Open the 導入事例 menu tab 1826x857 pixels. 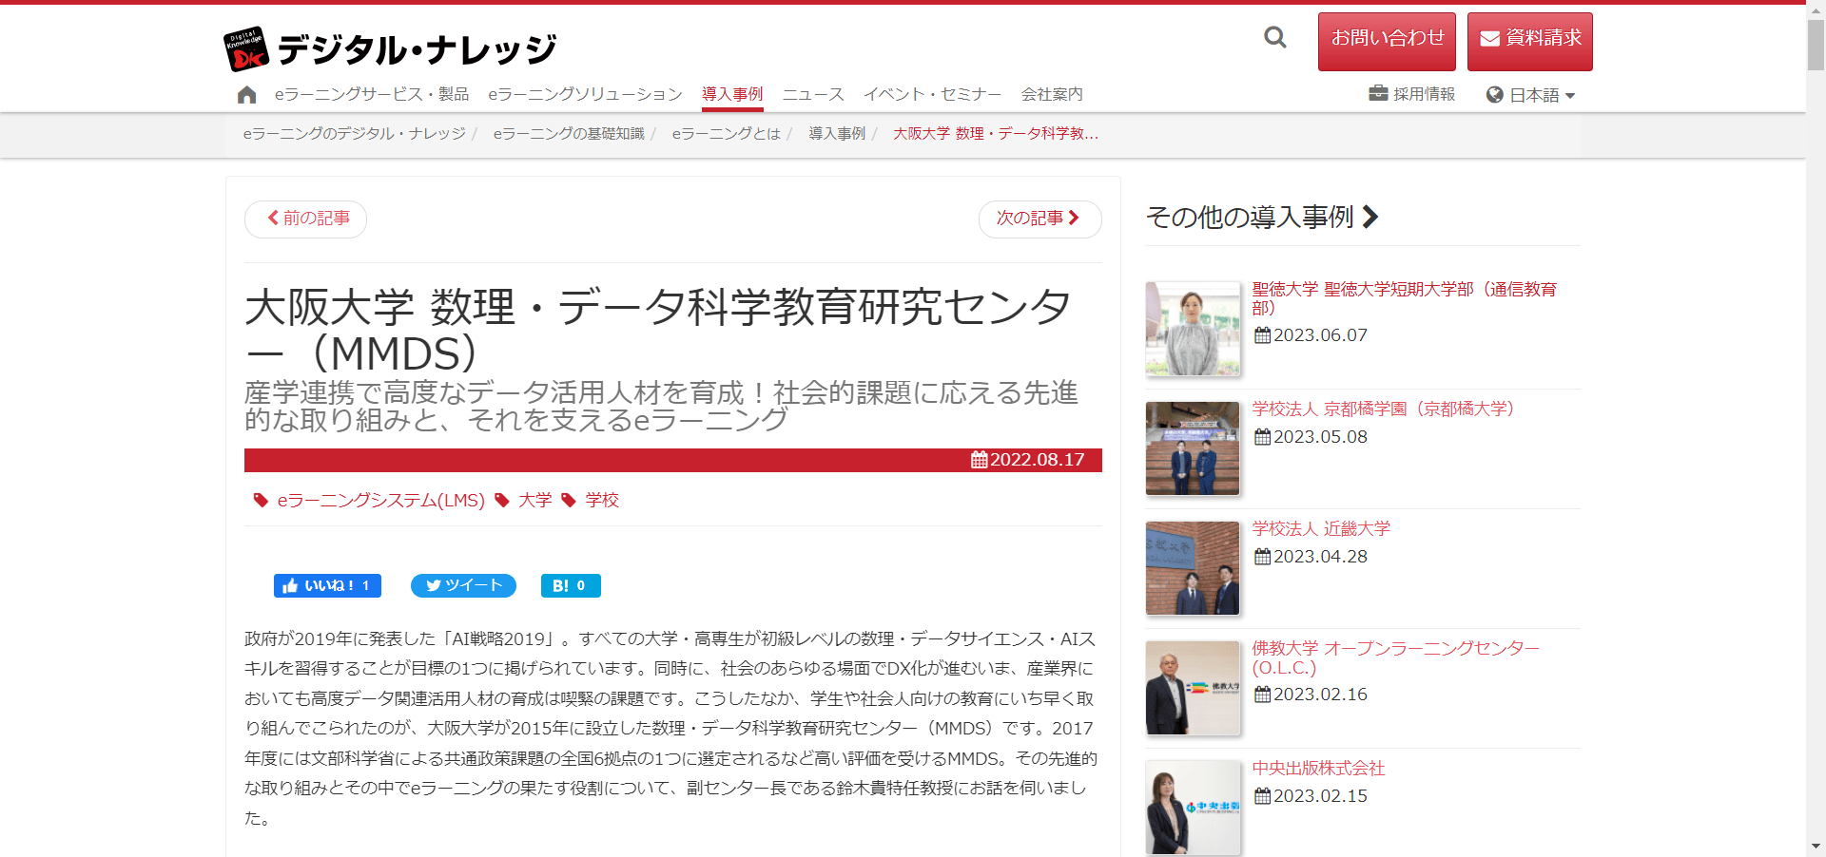[732, 94]
